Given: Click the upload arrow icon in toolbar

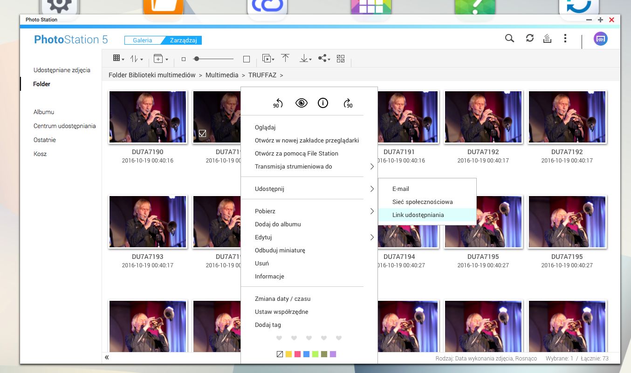Looking at the screenshot, I should (285, 59).
